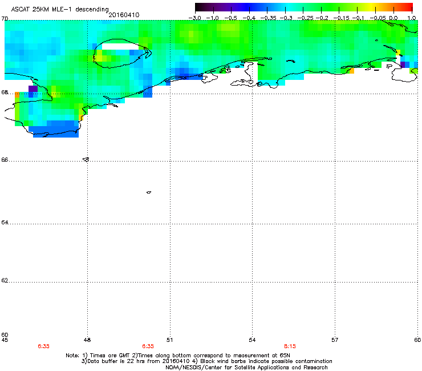This screenshot has width=422, height=371.
Task: Click the -1.0 colorbar label
Action: (x=213, y=18)
